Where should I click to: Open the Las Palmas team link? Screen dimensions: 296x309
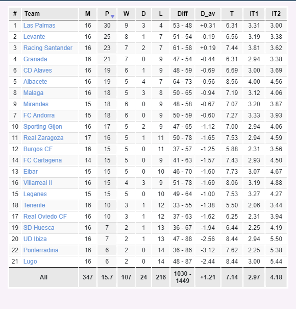[x=39, y=26]
